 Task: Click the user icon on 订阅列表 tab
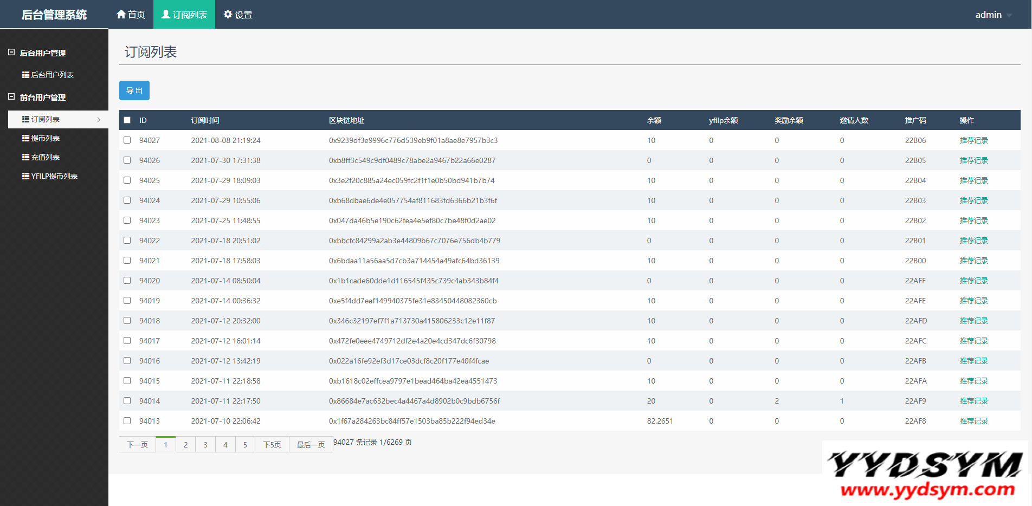(x=166, y=14)
